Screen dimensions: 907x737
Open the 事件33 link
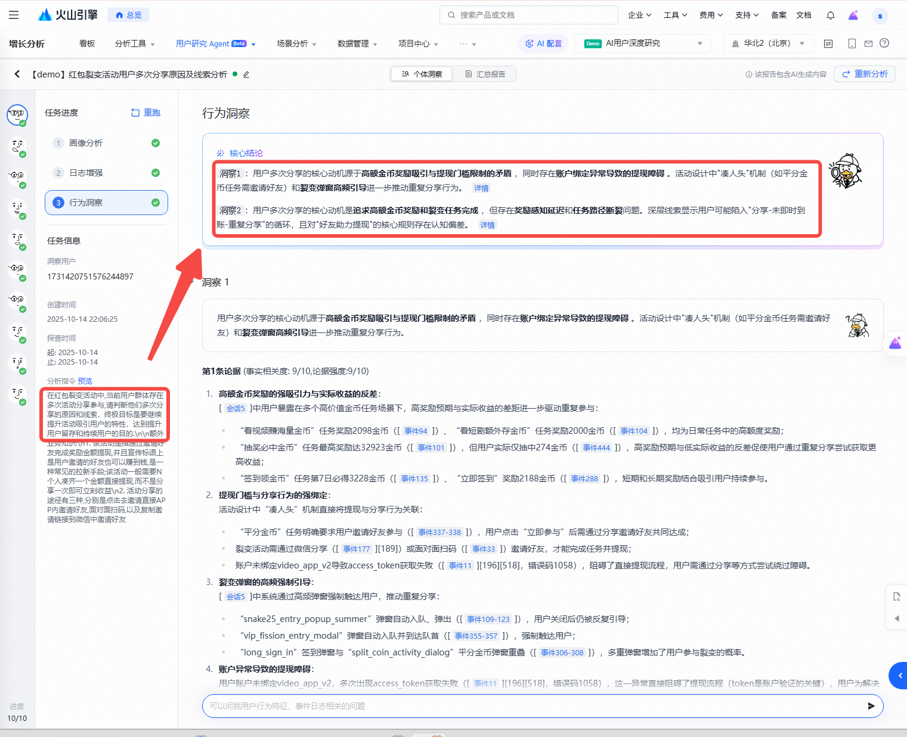(484, 549)
